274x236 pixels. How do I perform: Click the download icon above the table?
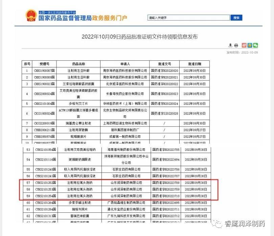[x=230, y=46]
